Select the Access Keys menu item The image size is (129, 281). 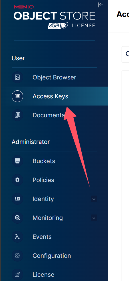pyautogui.click(x=54, y=96)
